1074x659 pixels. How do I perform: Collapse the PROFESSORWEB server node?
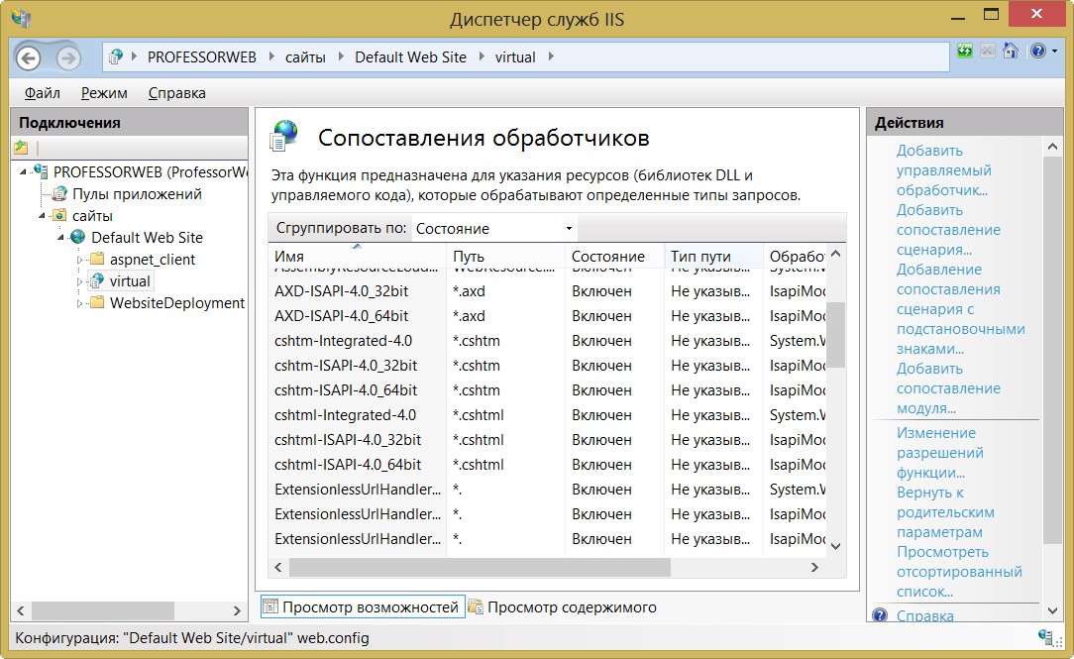[x=24, y=172]
